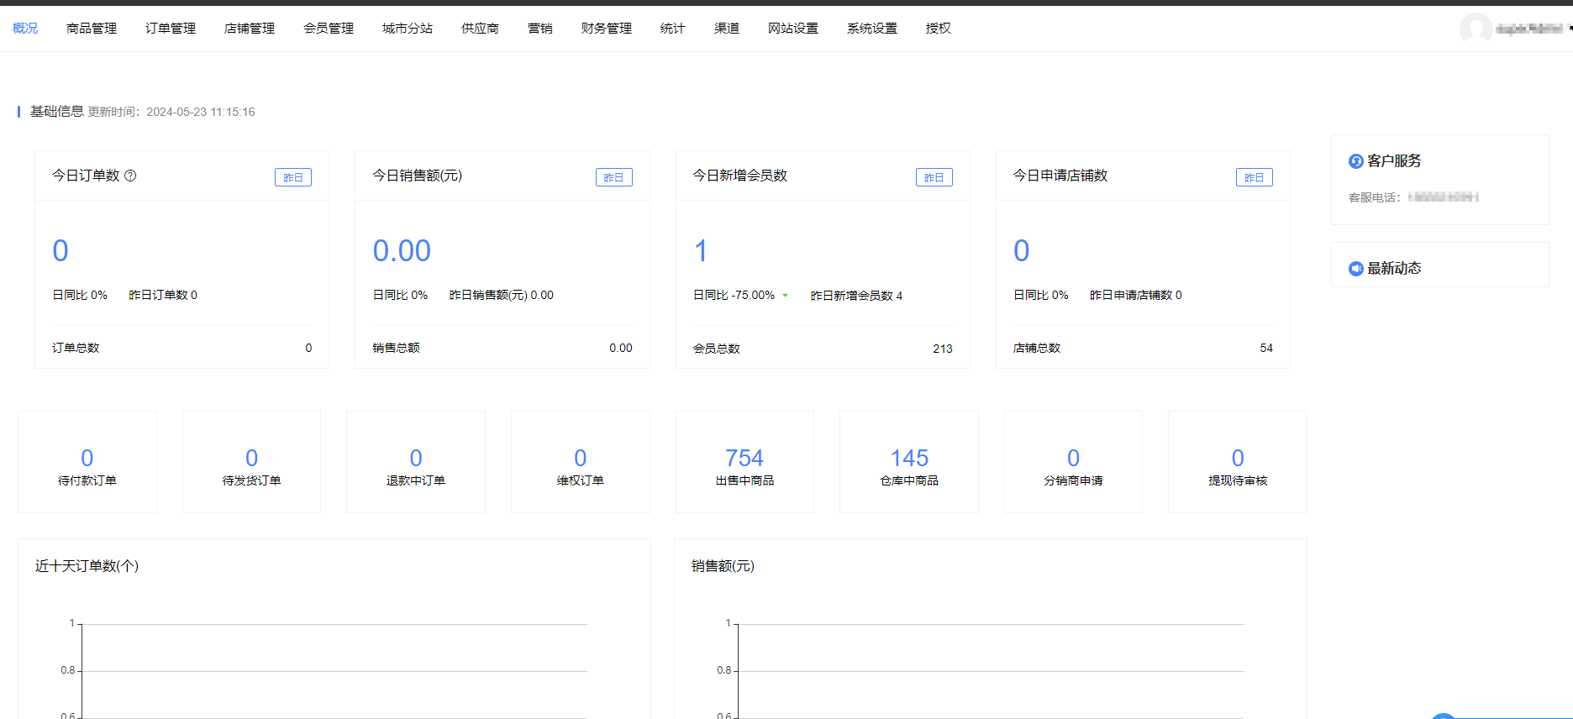Click the user avatar in header

[x=1476, y=29]
